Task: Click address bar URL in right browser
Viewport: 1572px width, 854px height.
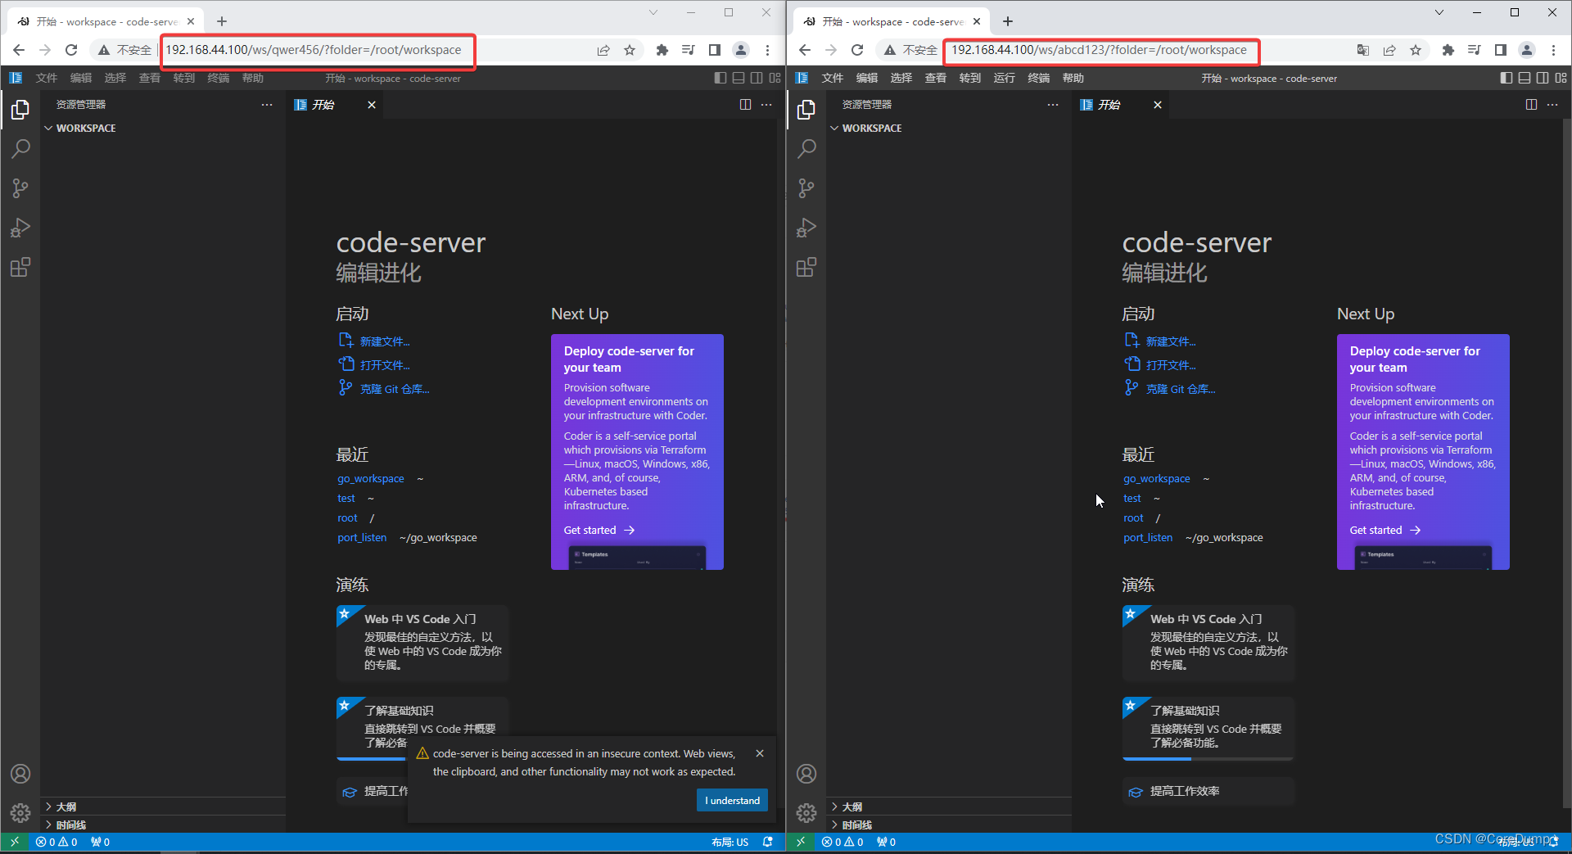Action: [1100, 50]
